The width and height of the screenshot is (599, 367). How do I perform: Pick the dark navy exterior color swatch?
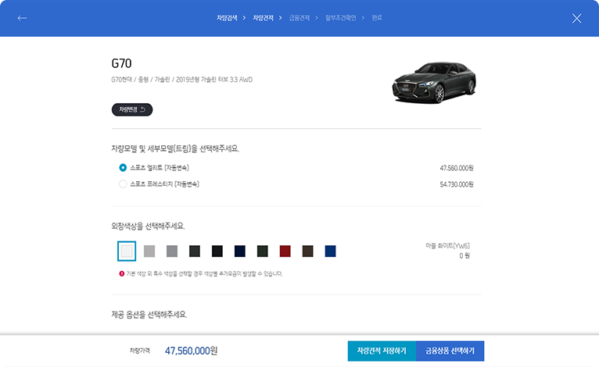click(240, 251)
